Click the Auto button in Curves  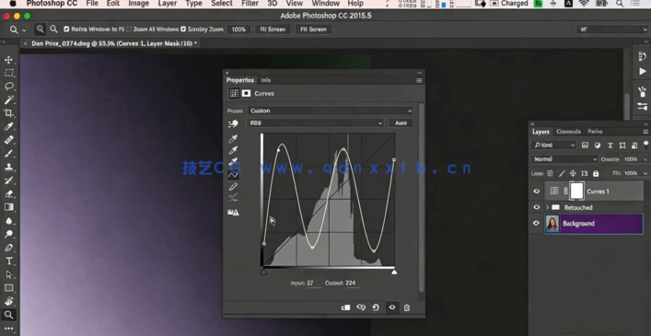coord(401,123)
